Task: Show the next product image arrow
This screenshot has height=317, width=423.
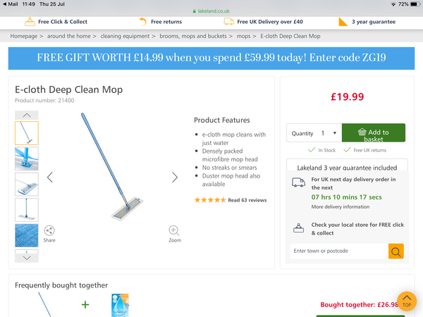Action: click(175, 177)
